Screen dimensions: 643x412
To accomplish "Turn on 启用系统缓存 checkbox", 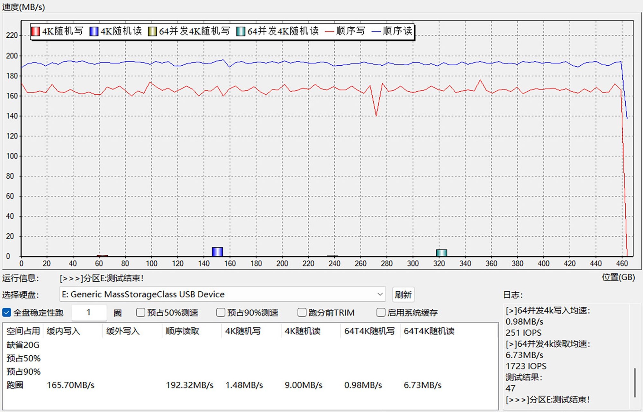I will [381, 313].
